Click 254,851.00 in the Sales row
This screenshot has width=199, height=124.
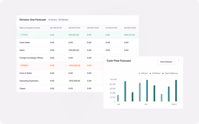[74, 50]
